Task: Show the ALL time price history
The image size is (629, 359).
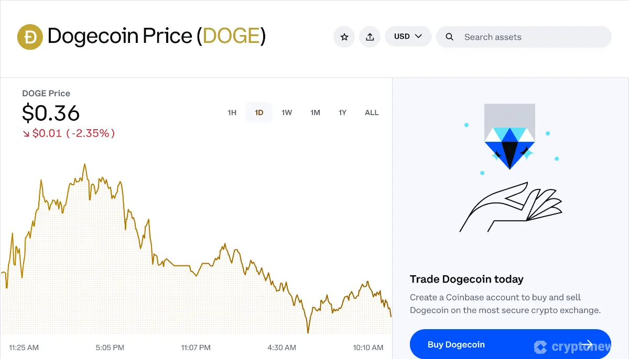Action: point(371,112)
